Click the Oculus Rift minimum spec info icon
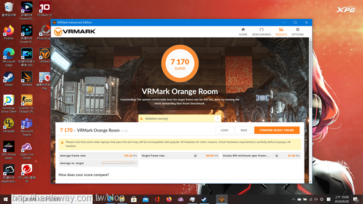Viewport: 363px width, 204px height. 277,156
